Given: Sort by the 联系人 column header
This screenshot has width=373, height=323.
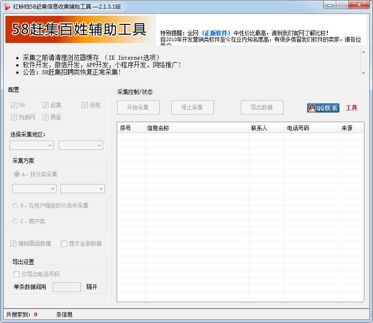Looking at the screenshot, I should 266,128.
